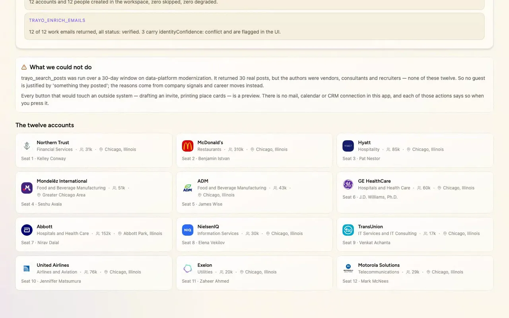Select the Abbott logo icon
This screenshot has width=509, height=318.
tap(27, 230)
